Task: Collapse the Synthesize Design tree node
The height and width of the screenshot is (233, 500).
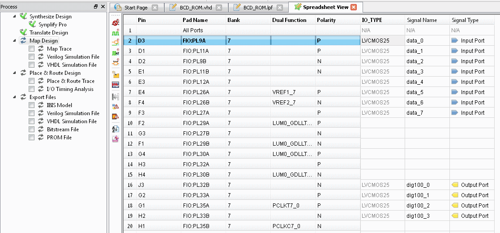Action: click(15, 16)
